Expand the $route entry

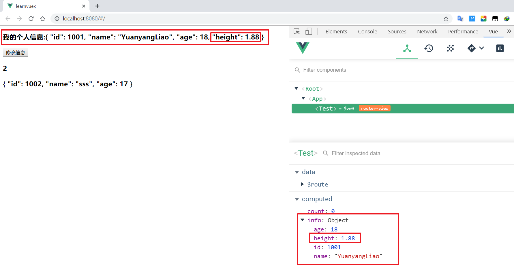[302, 184]
